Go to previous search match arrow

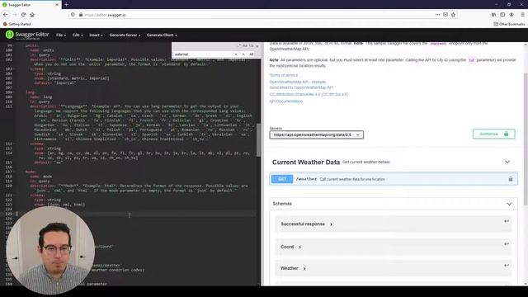coord(243,54)
